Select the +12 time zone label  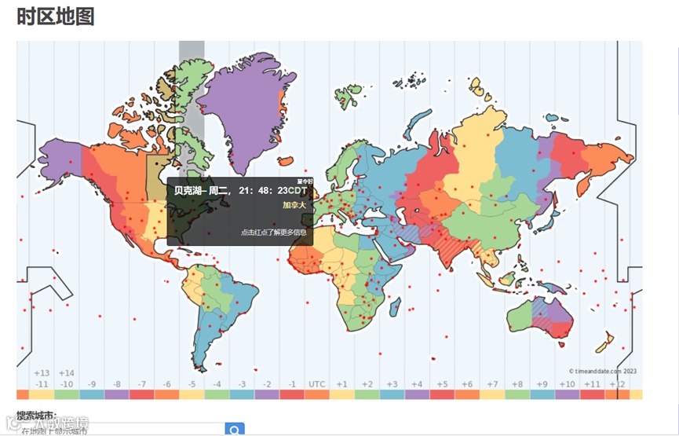617,384
